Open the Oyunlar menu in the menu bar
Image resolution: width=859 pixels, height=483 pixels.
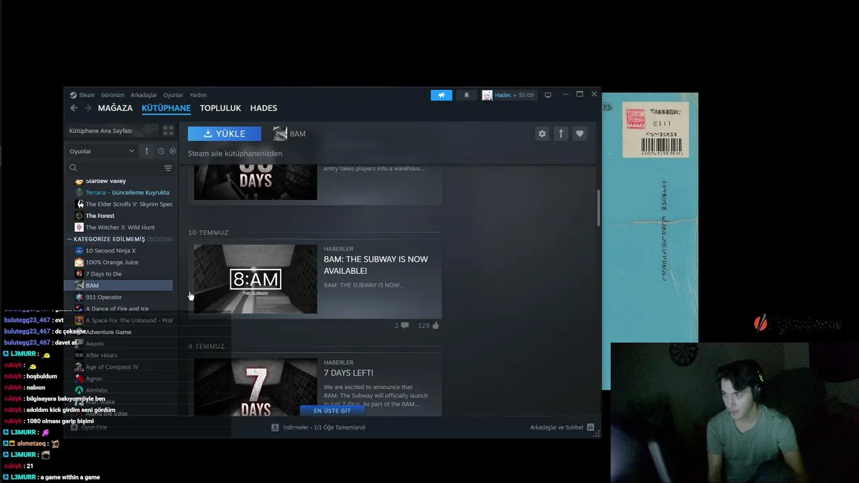click(x=173, y=95)
